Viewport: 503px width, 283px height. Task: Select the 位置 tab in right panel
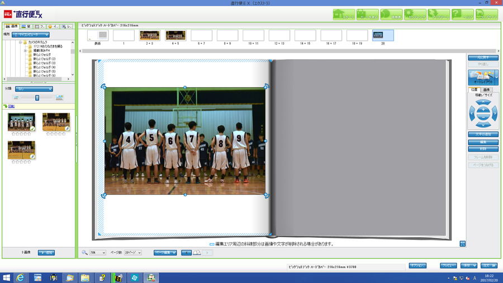[x=474, y=89]
